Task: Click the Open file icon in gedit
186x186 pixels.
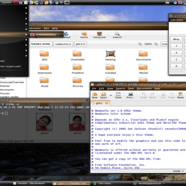Action: tap(103, 95)
